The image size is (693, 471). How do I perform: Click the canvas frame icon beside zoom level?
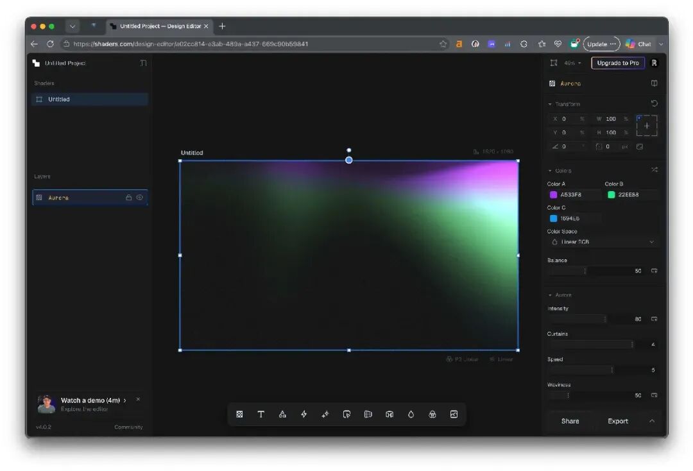click(554, 63)
